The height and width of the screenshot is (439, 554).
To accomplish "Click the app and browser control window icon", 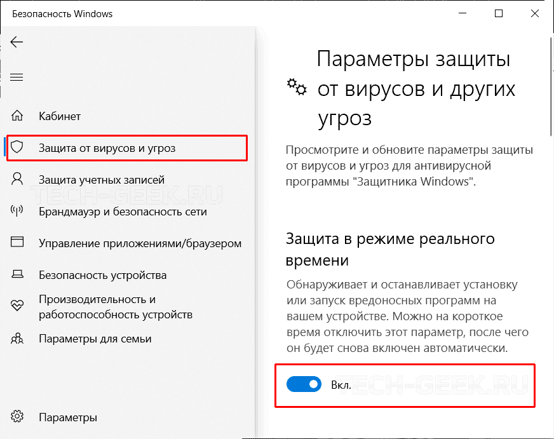I will point(18,243).
